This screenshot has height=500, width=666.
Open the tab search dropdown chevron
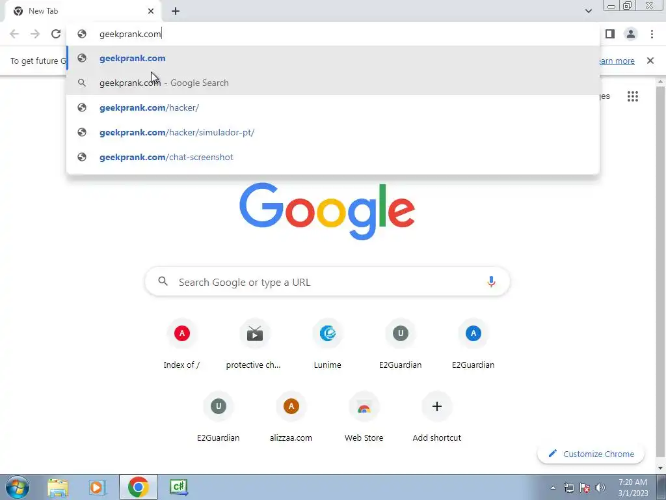pos(588,11)
